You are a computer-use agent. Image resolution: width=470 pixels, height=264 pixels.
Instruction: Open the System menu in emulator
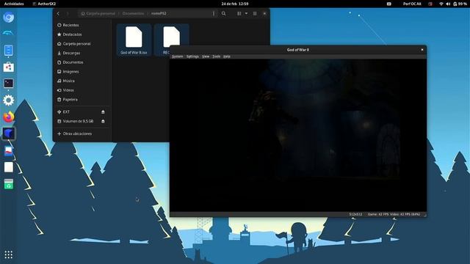coord(177,56)
